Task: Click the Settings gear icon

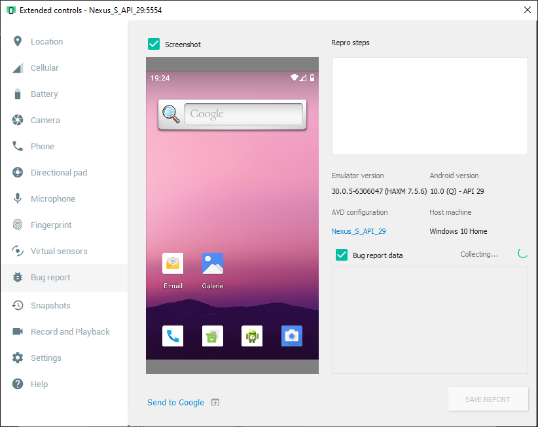Action: pyautogui.click(x=18, y=358)
